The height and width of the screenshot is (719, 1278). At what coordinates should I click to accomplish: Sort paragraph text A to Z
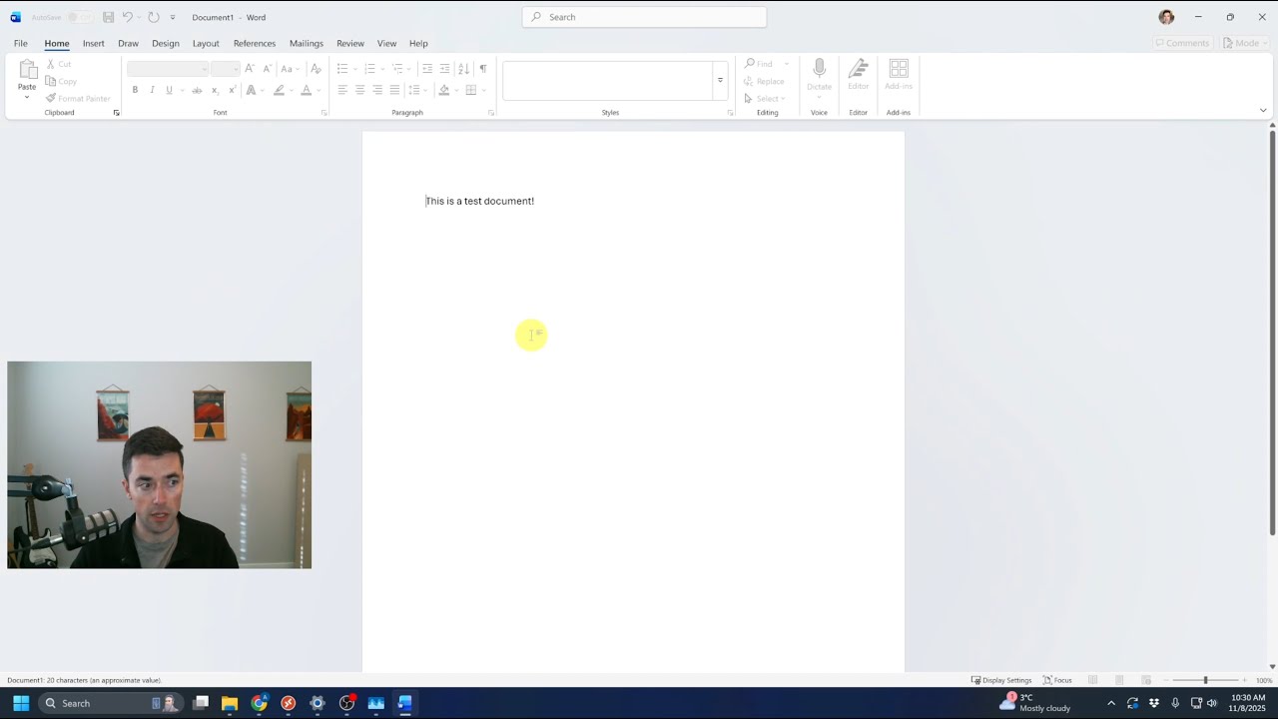463,69
